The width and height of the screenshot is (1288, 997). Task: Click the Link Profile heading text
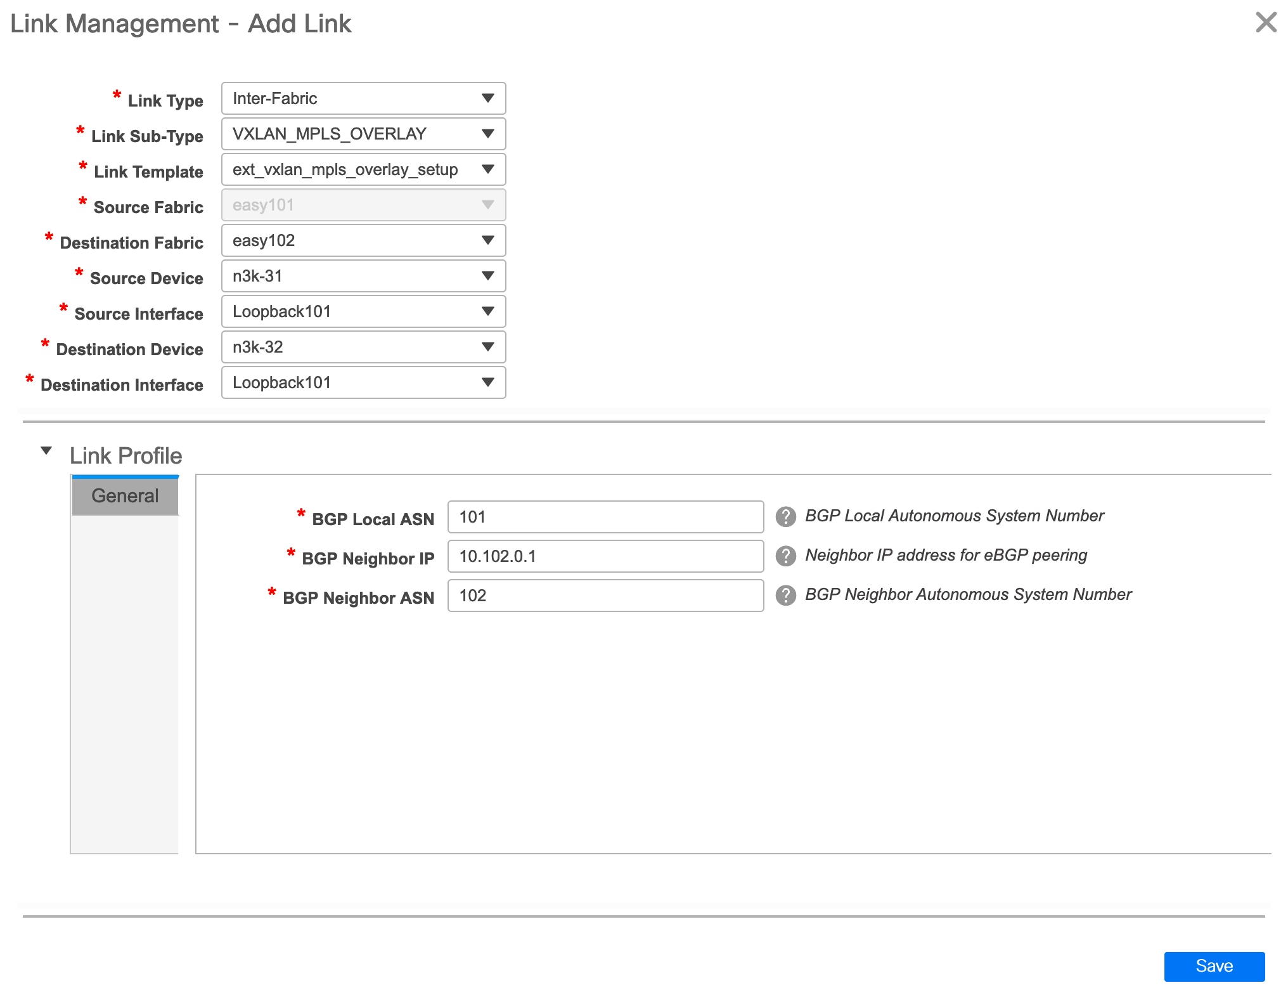[125, 455]
